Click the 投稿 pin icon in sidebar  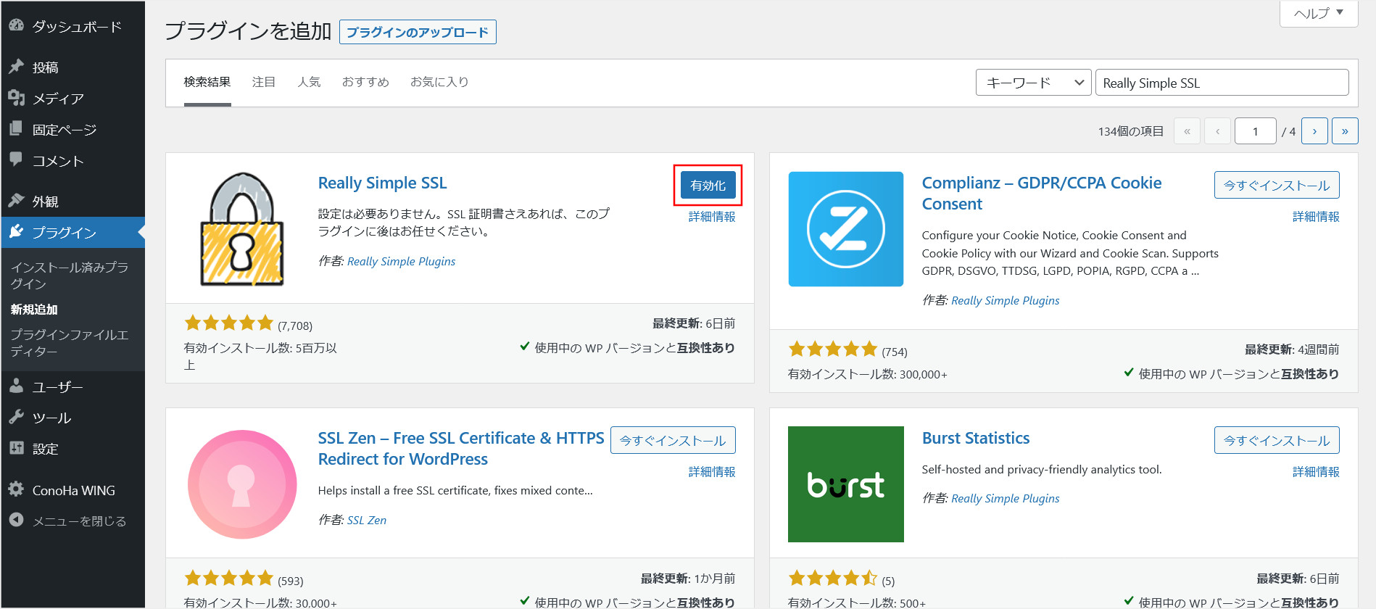point(17,67)
